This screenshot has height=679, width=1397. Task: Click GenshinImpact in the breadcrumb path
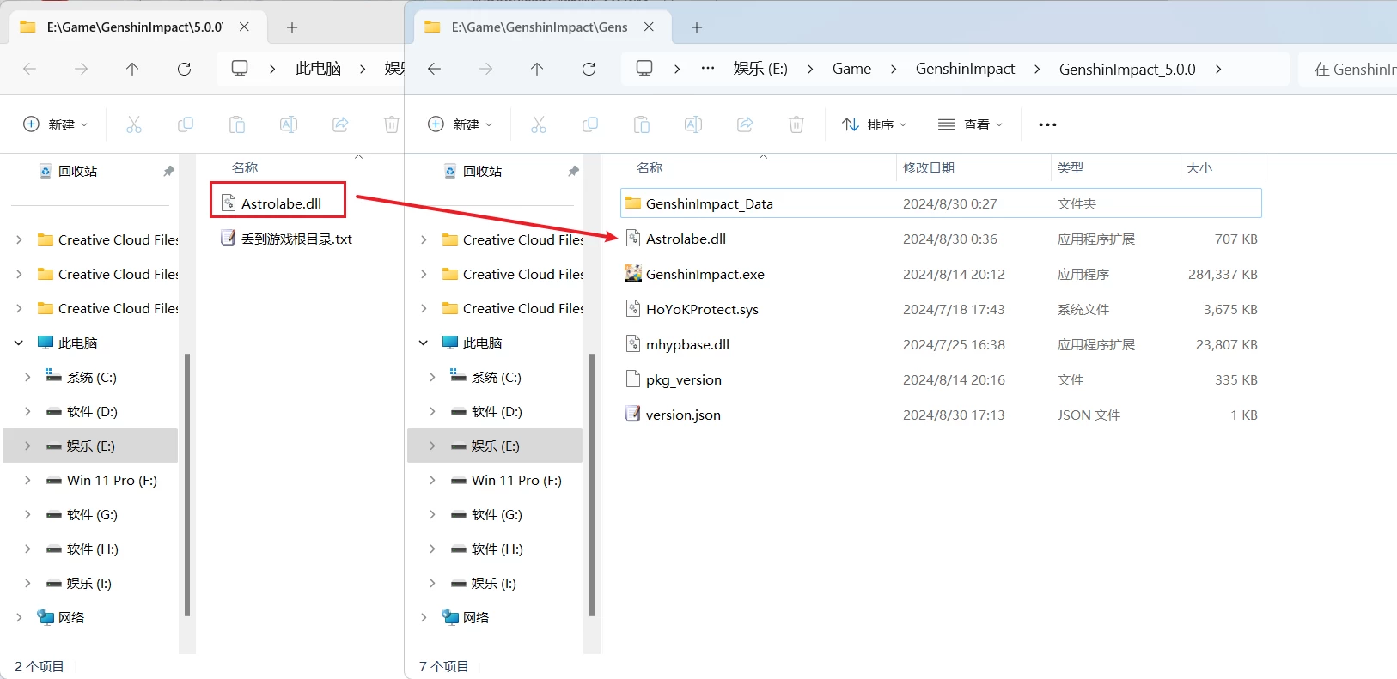coord(965,69)
